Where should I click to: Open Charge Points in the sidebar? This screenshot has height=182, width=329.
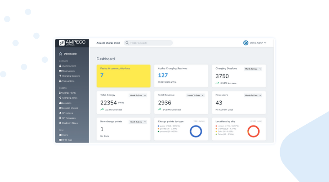(x=69, y=93)
